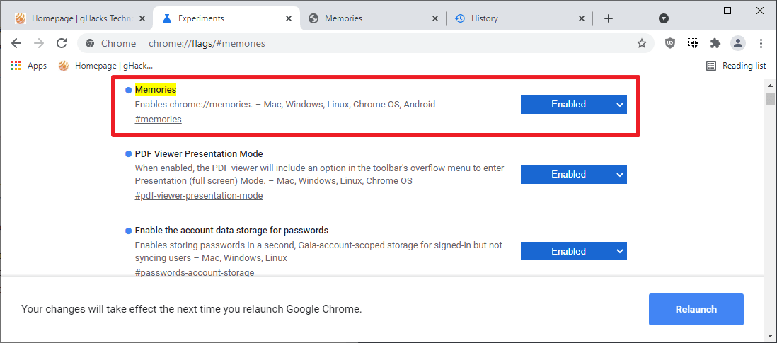
Task: Open the profile avatar menu
Action: (738, 44)
